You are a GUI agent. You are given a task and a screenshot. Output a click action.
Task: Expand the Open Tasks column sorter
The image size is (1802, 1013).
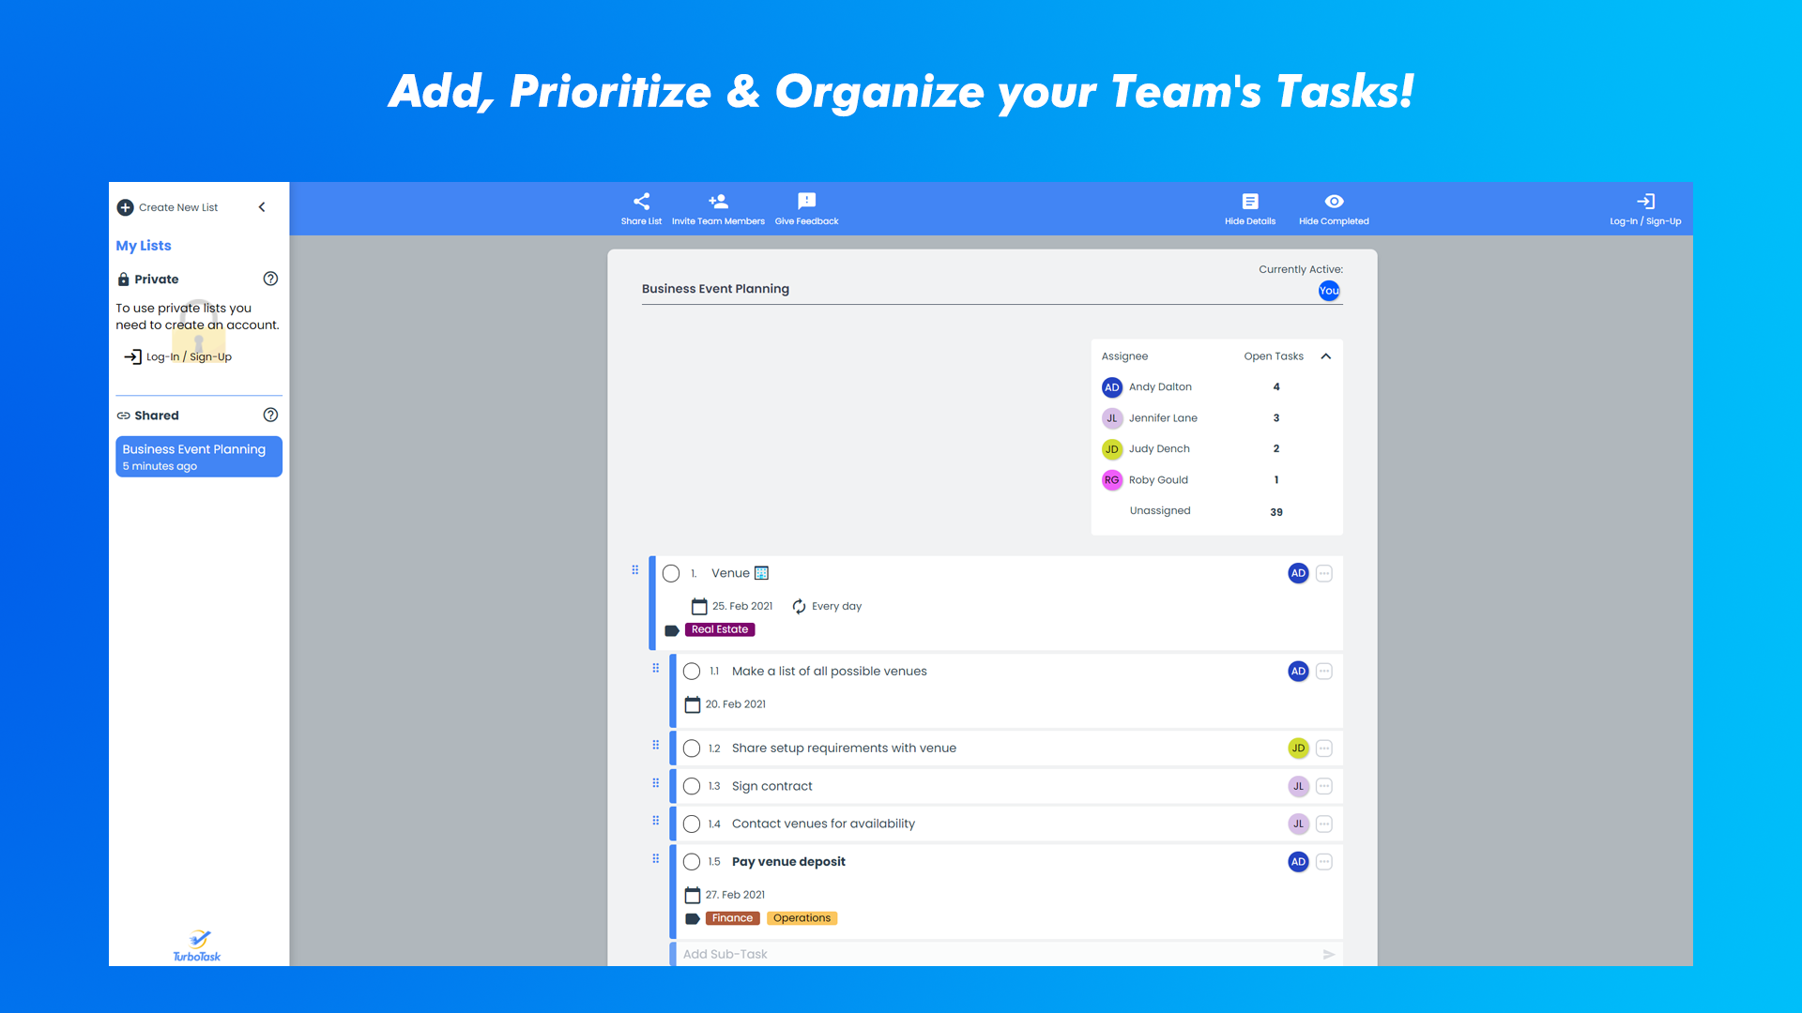[x=1323, y=356]
